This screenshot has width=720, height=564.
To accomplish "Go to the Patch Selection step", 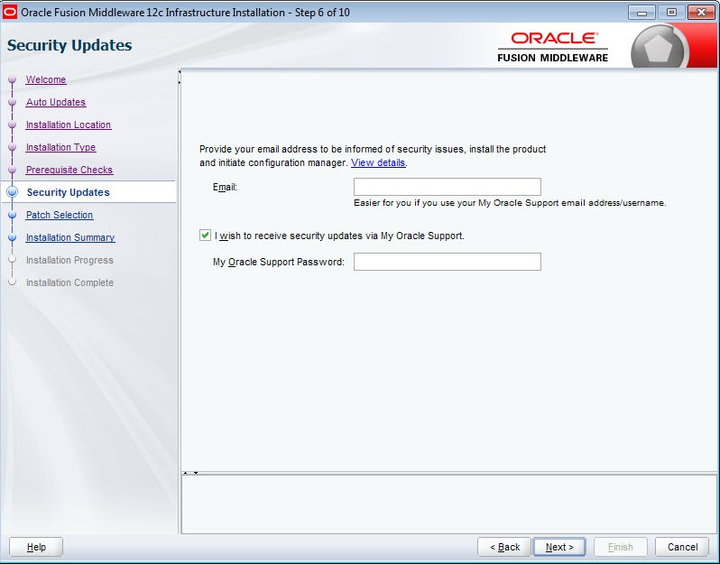I will click(60, 215).
